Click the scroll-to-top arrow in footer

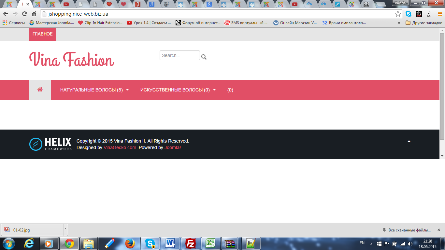pyautogui.click(x=409, y=141)
